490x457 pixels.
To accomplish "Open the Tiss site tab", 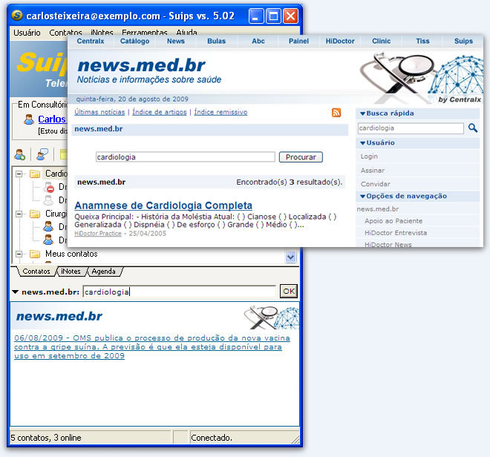I will click(422, 41).
